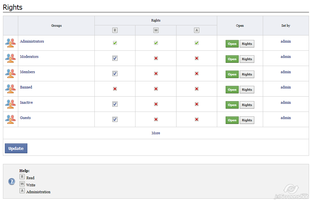Toggle administration right for Inactive group
This screenshot has height=201, width=310.
click(x=197, y=104)
